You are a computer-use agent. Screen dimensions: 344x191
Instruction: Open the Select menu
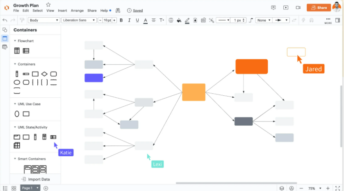pyautogui.click(x=37, y=11)
